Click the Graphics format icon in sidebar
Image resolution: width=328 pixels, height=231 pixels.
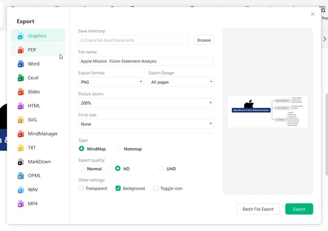(20, 36)
